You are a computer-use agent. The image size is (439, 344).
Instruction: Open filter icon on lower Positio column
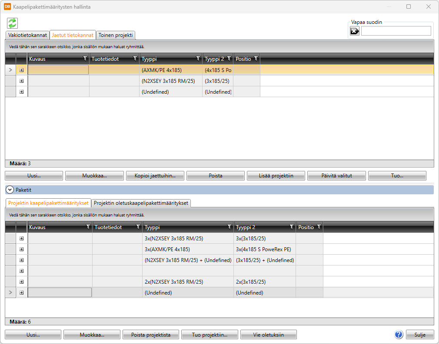(x=319, y=227)
